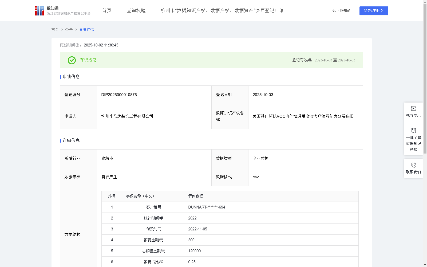Click the 付款时间 field cell
Image resolution: width=427 pixels, height=267 pixels.
pos(154,229)
